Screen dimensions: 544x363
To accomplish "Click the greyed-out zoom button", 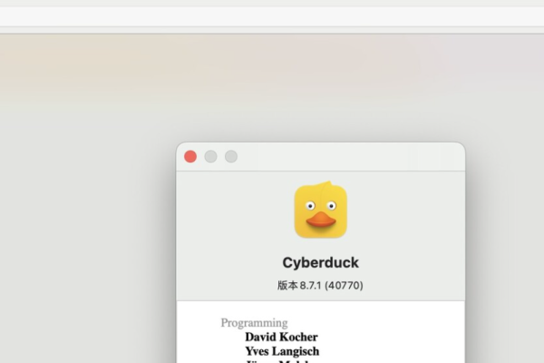I will pyautogui.click(x=231, y=156).
